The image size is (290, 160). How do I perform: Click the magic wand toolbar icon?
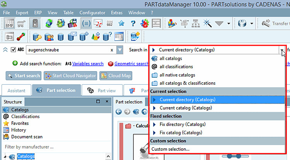207,23
